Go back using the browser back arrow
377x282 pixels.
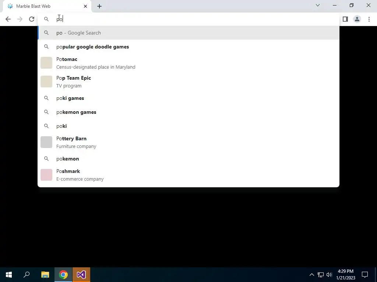8,19
